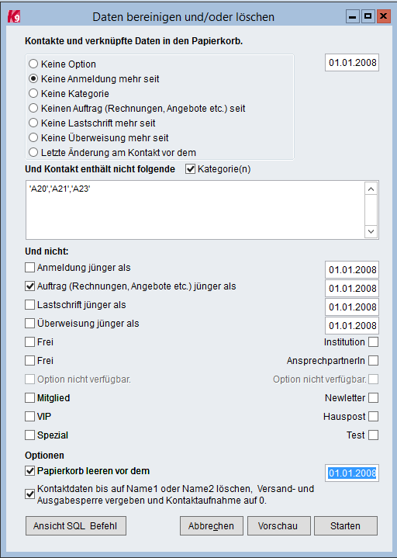Uncheck 'Auftrag (Rechnungen, Angebote etc.) jünger als'

(30, 286)
